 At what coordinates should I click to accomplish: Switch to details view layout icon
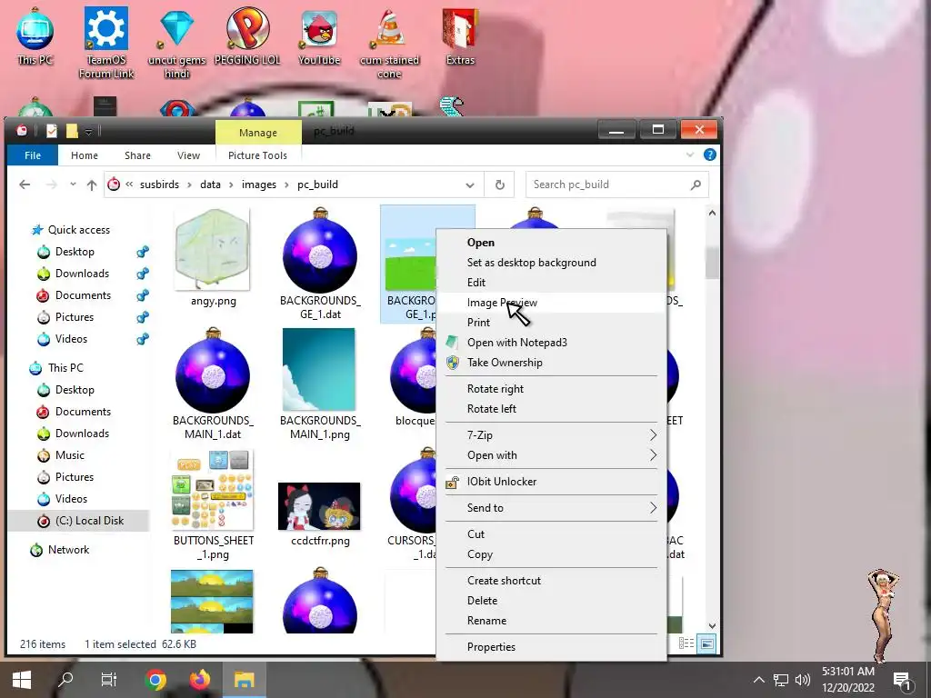click(686, 643)
